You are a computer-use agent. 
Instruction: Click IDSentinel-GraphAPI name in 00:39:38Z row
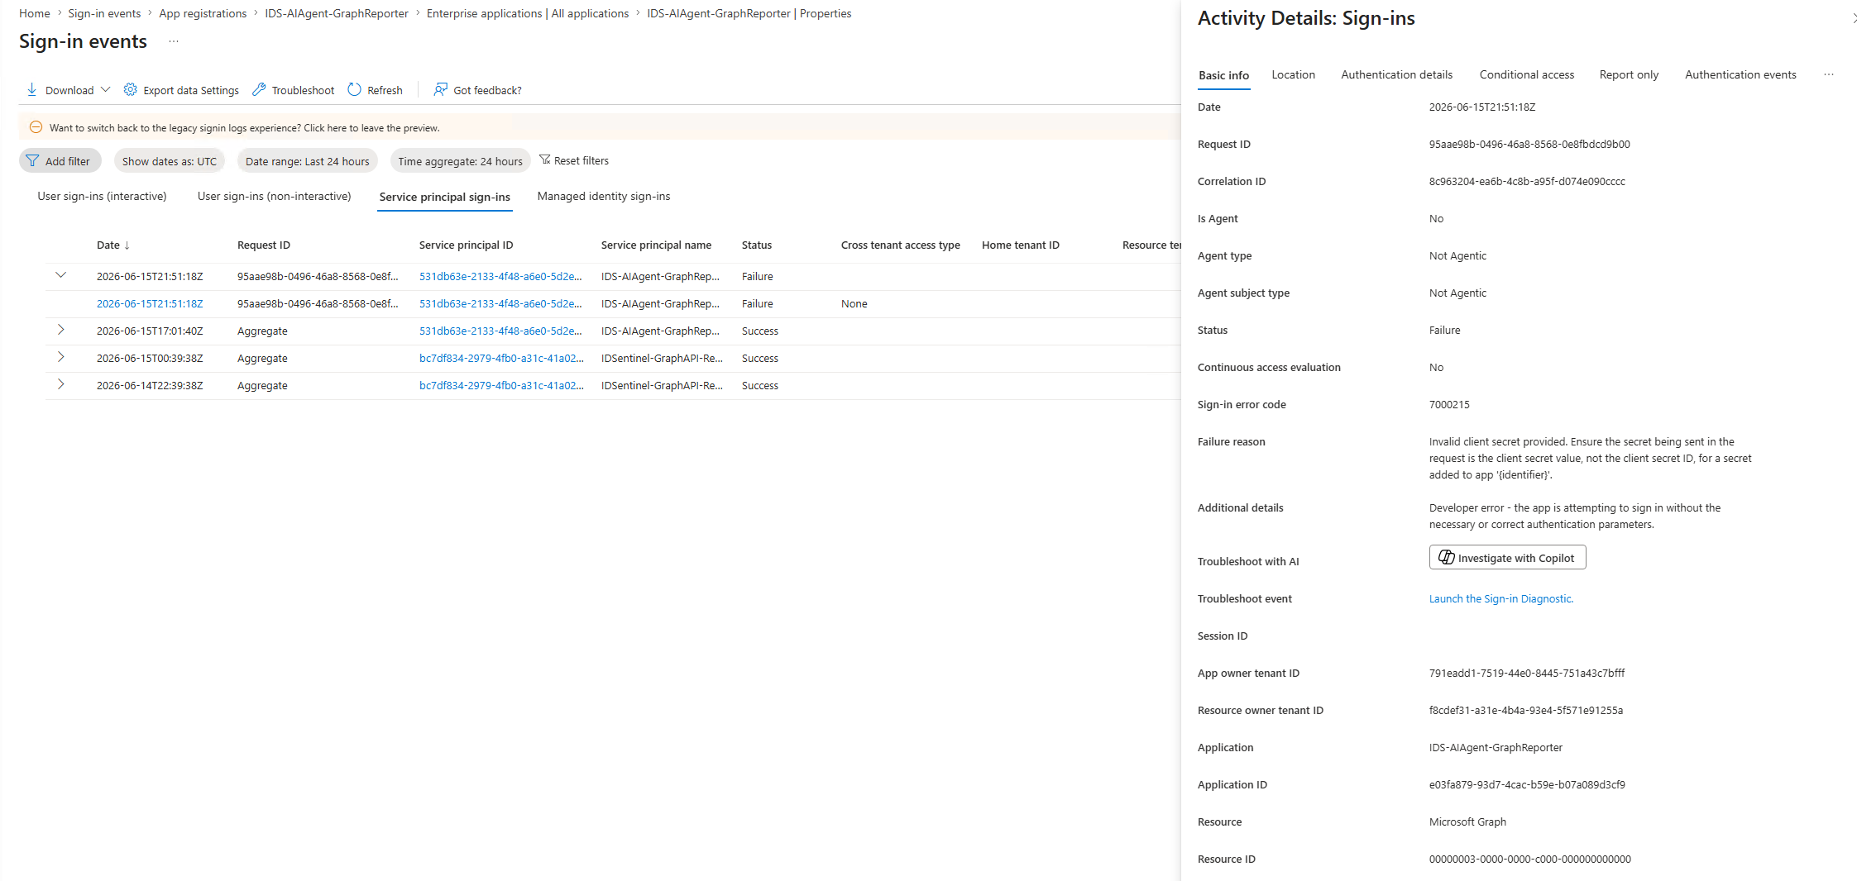pyautogui.click(x=662, y=358)
